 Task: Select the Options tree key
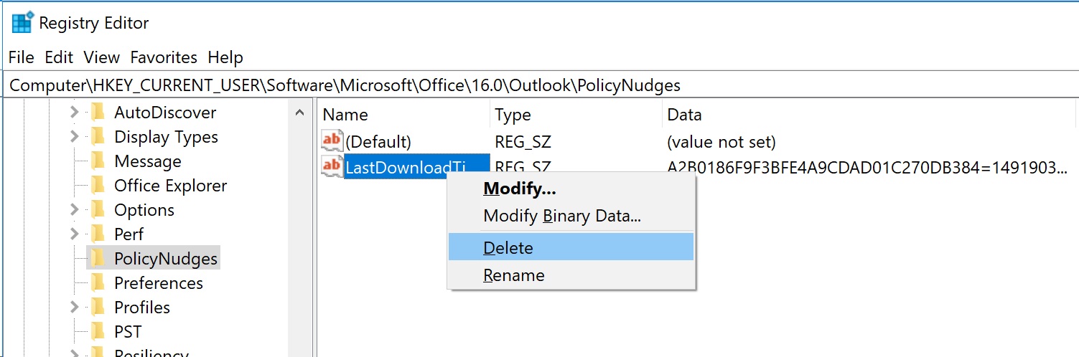click(144, 210)
